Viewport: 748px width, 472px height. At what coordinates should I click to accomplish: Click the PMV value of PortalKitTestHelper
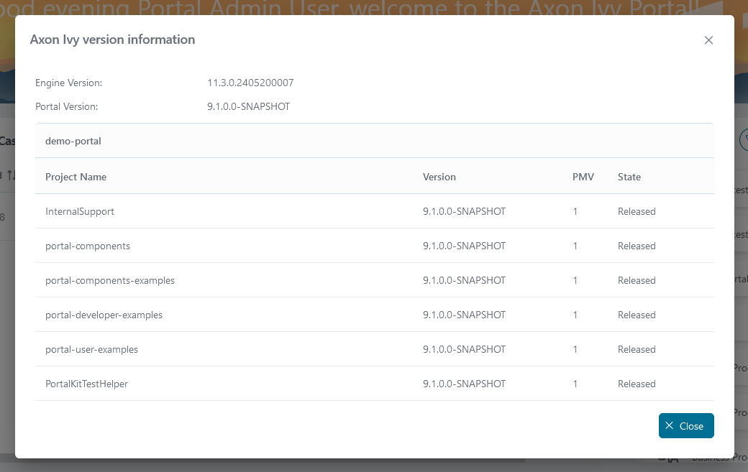point(575,384)
